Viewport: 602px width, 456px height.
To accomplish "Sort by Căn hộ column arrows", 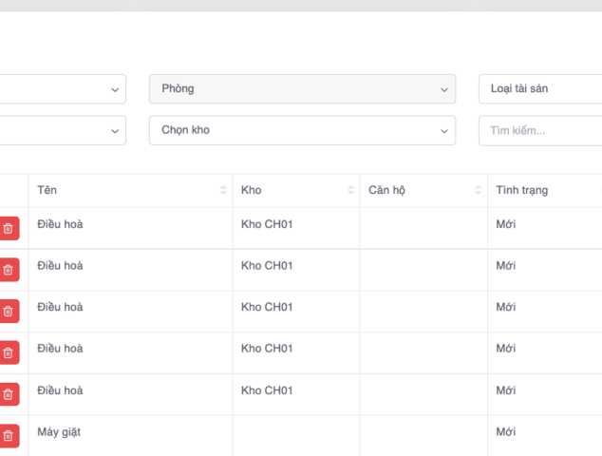I will (478, 190).
